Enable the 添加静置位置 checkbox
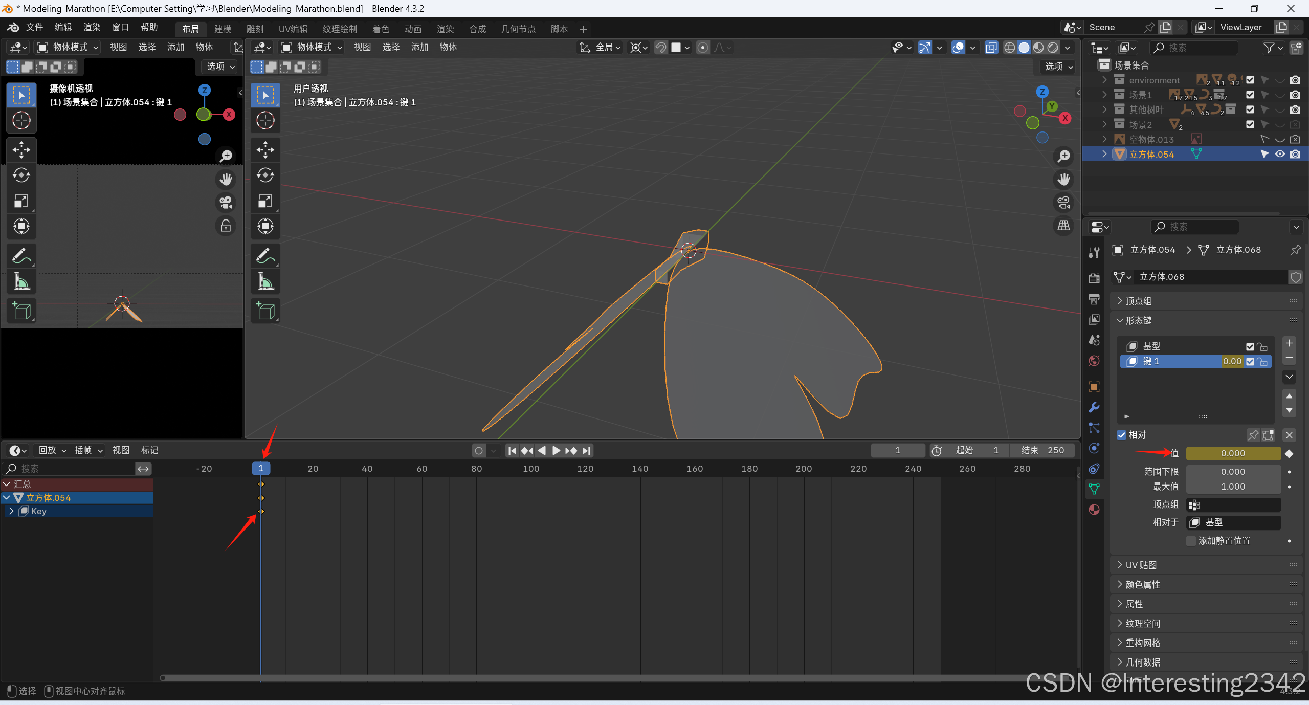This screenshot has height=705, width=1309. tap(1191, 541)
